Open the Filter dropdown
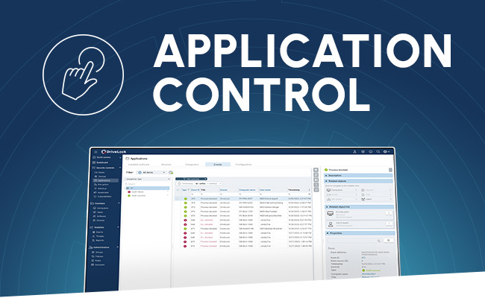The image size is (485, 298). click(151, 172)
